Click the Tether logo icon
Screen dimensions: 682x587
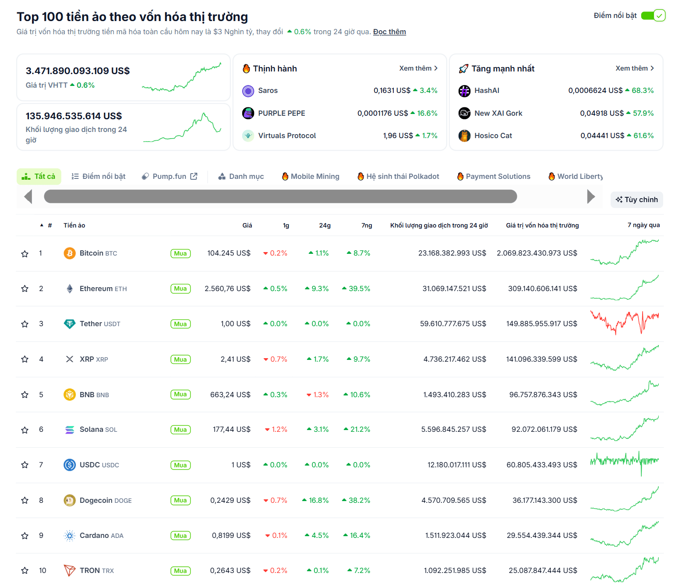point(70,324)
